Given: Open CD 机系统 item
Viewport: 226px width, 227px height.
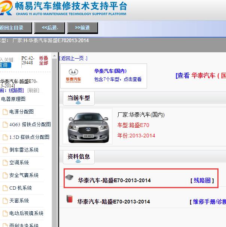Looking at the screenshot, I should (21, 188).
